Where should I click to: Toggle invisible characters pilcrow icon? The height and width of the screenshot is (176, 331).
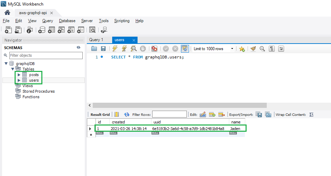tap(272, 49)
